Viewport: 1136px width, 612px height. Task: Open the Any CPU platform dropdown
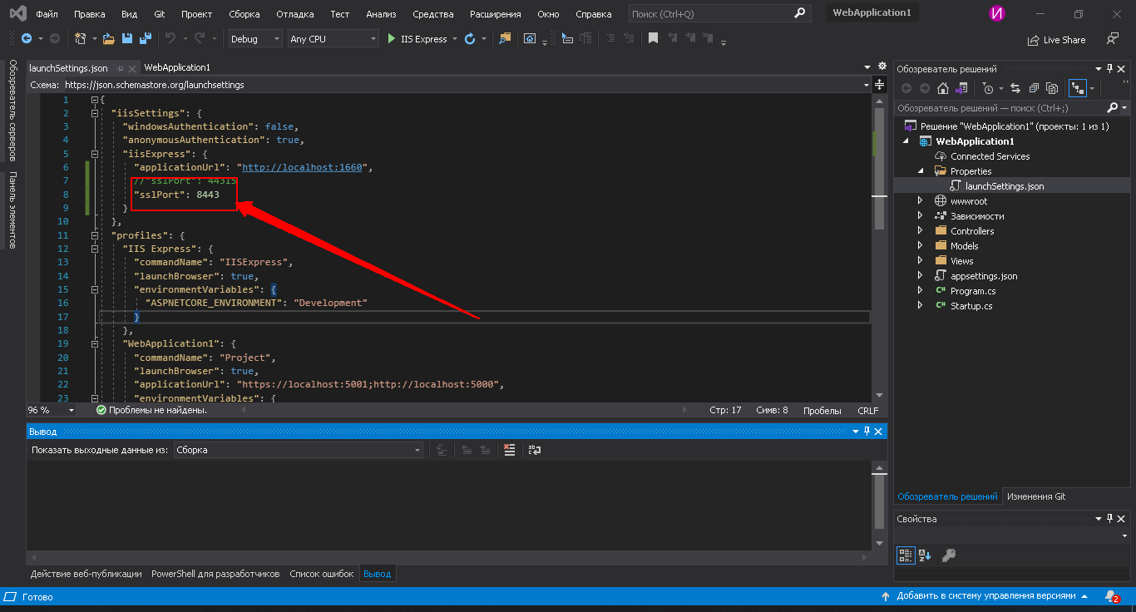(333, 39)
